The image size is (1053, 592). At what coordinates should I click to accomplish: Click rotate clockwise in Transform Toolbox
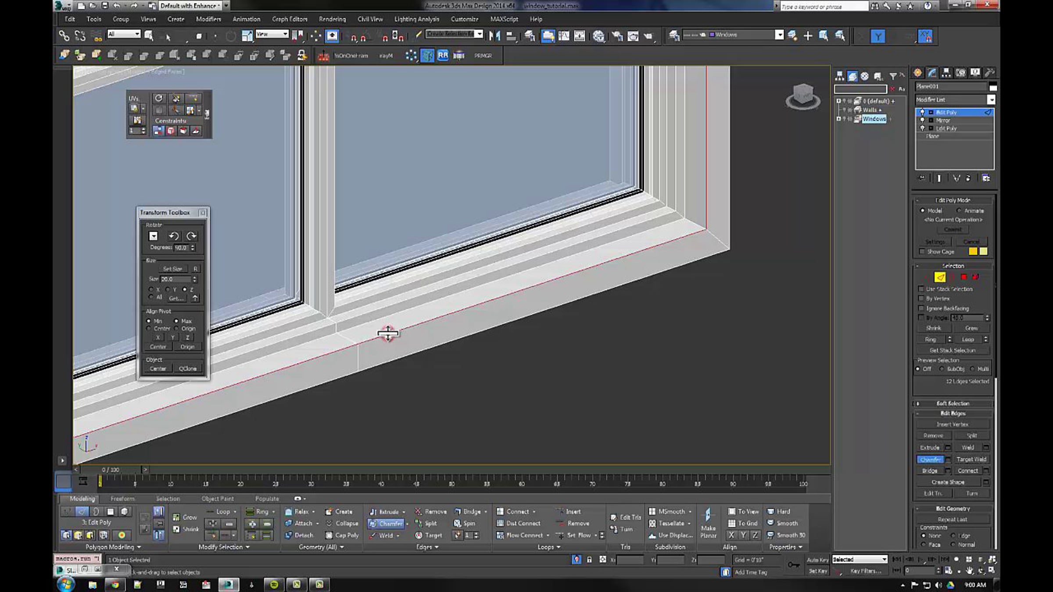click(x=191, y=236)
